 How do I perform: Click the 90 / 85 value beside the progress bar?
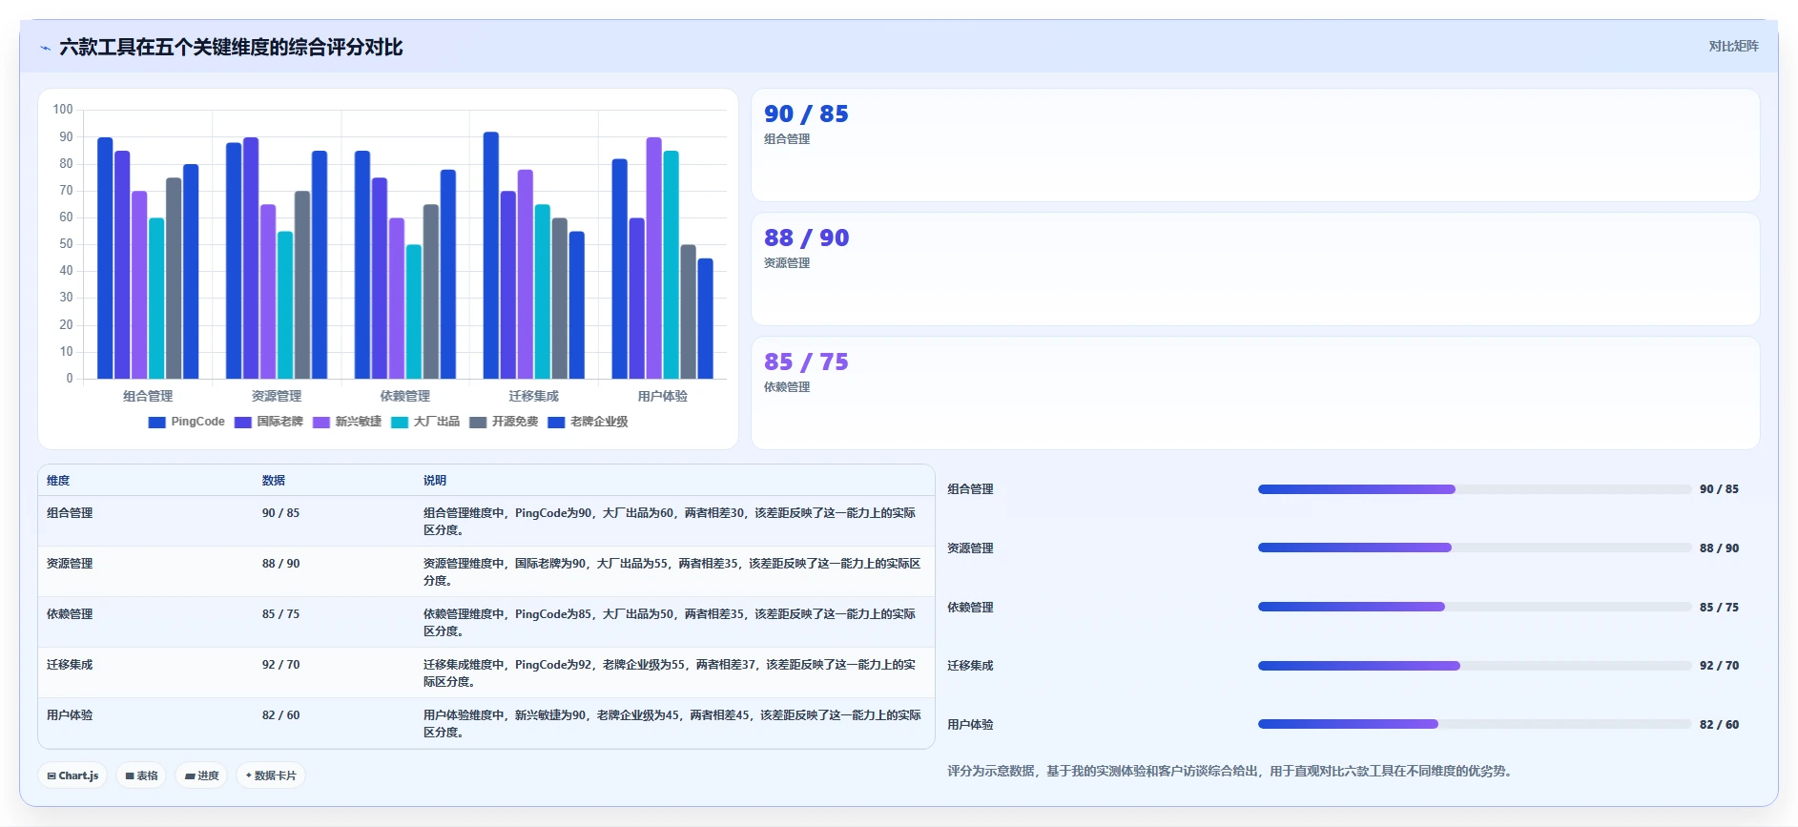1719,489
